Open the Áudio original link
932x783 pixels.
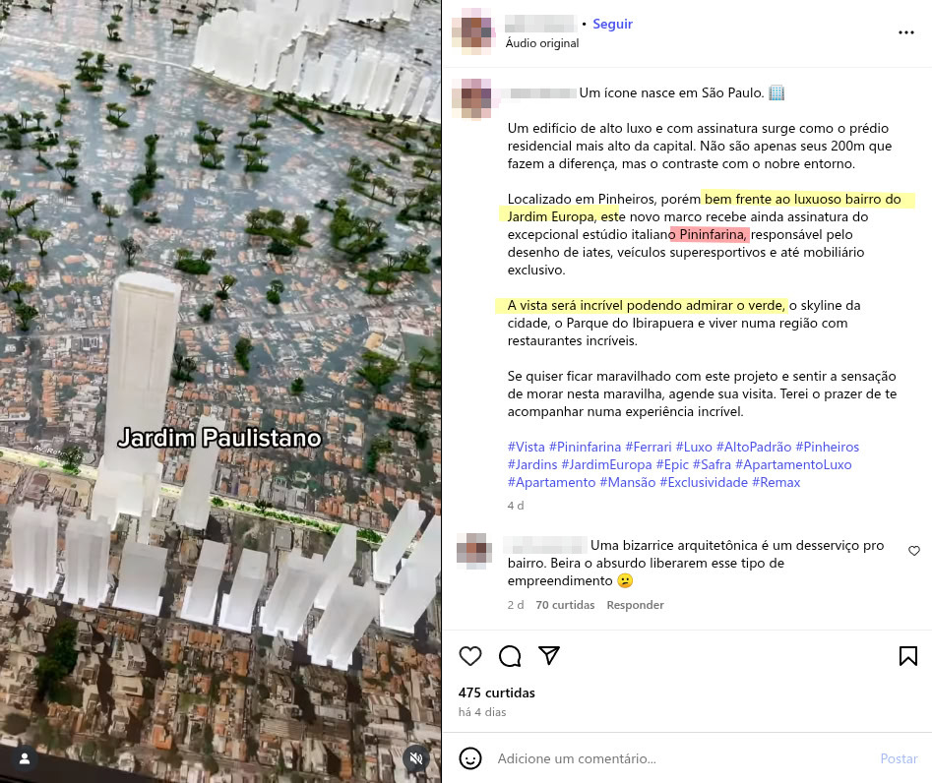coord(541,43)
